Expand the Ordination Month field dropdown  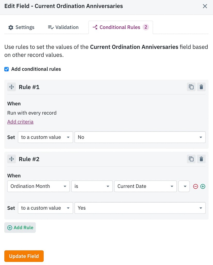[38, 186]
